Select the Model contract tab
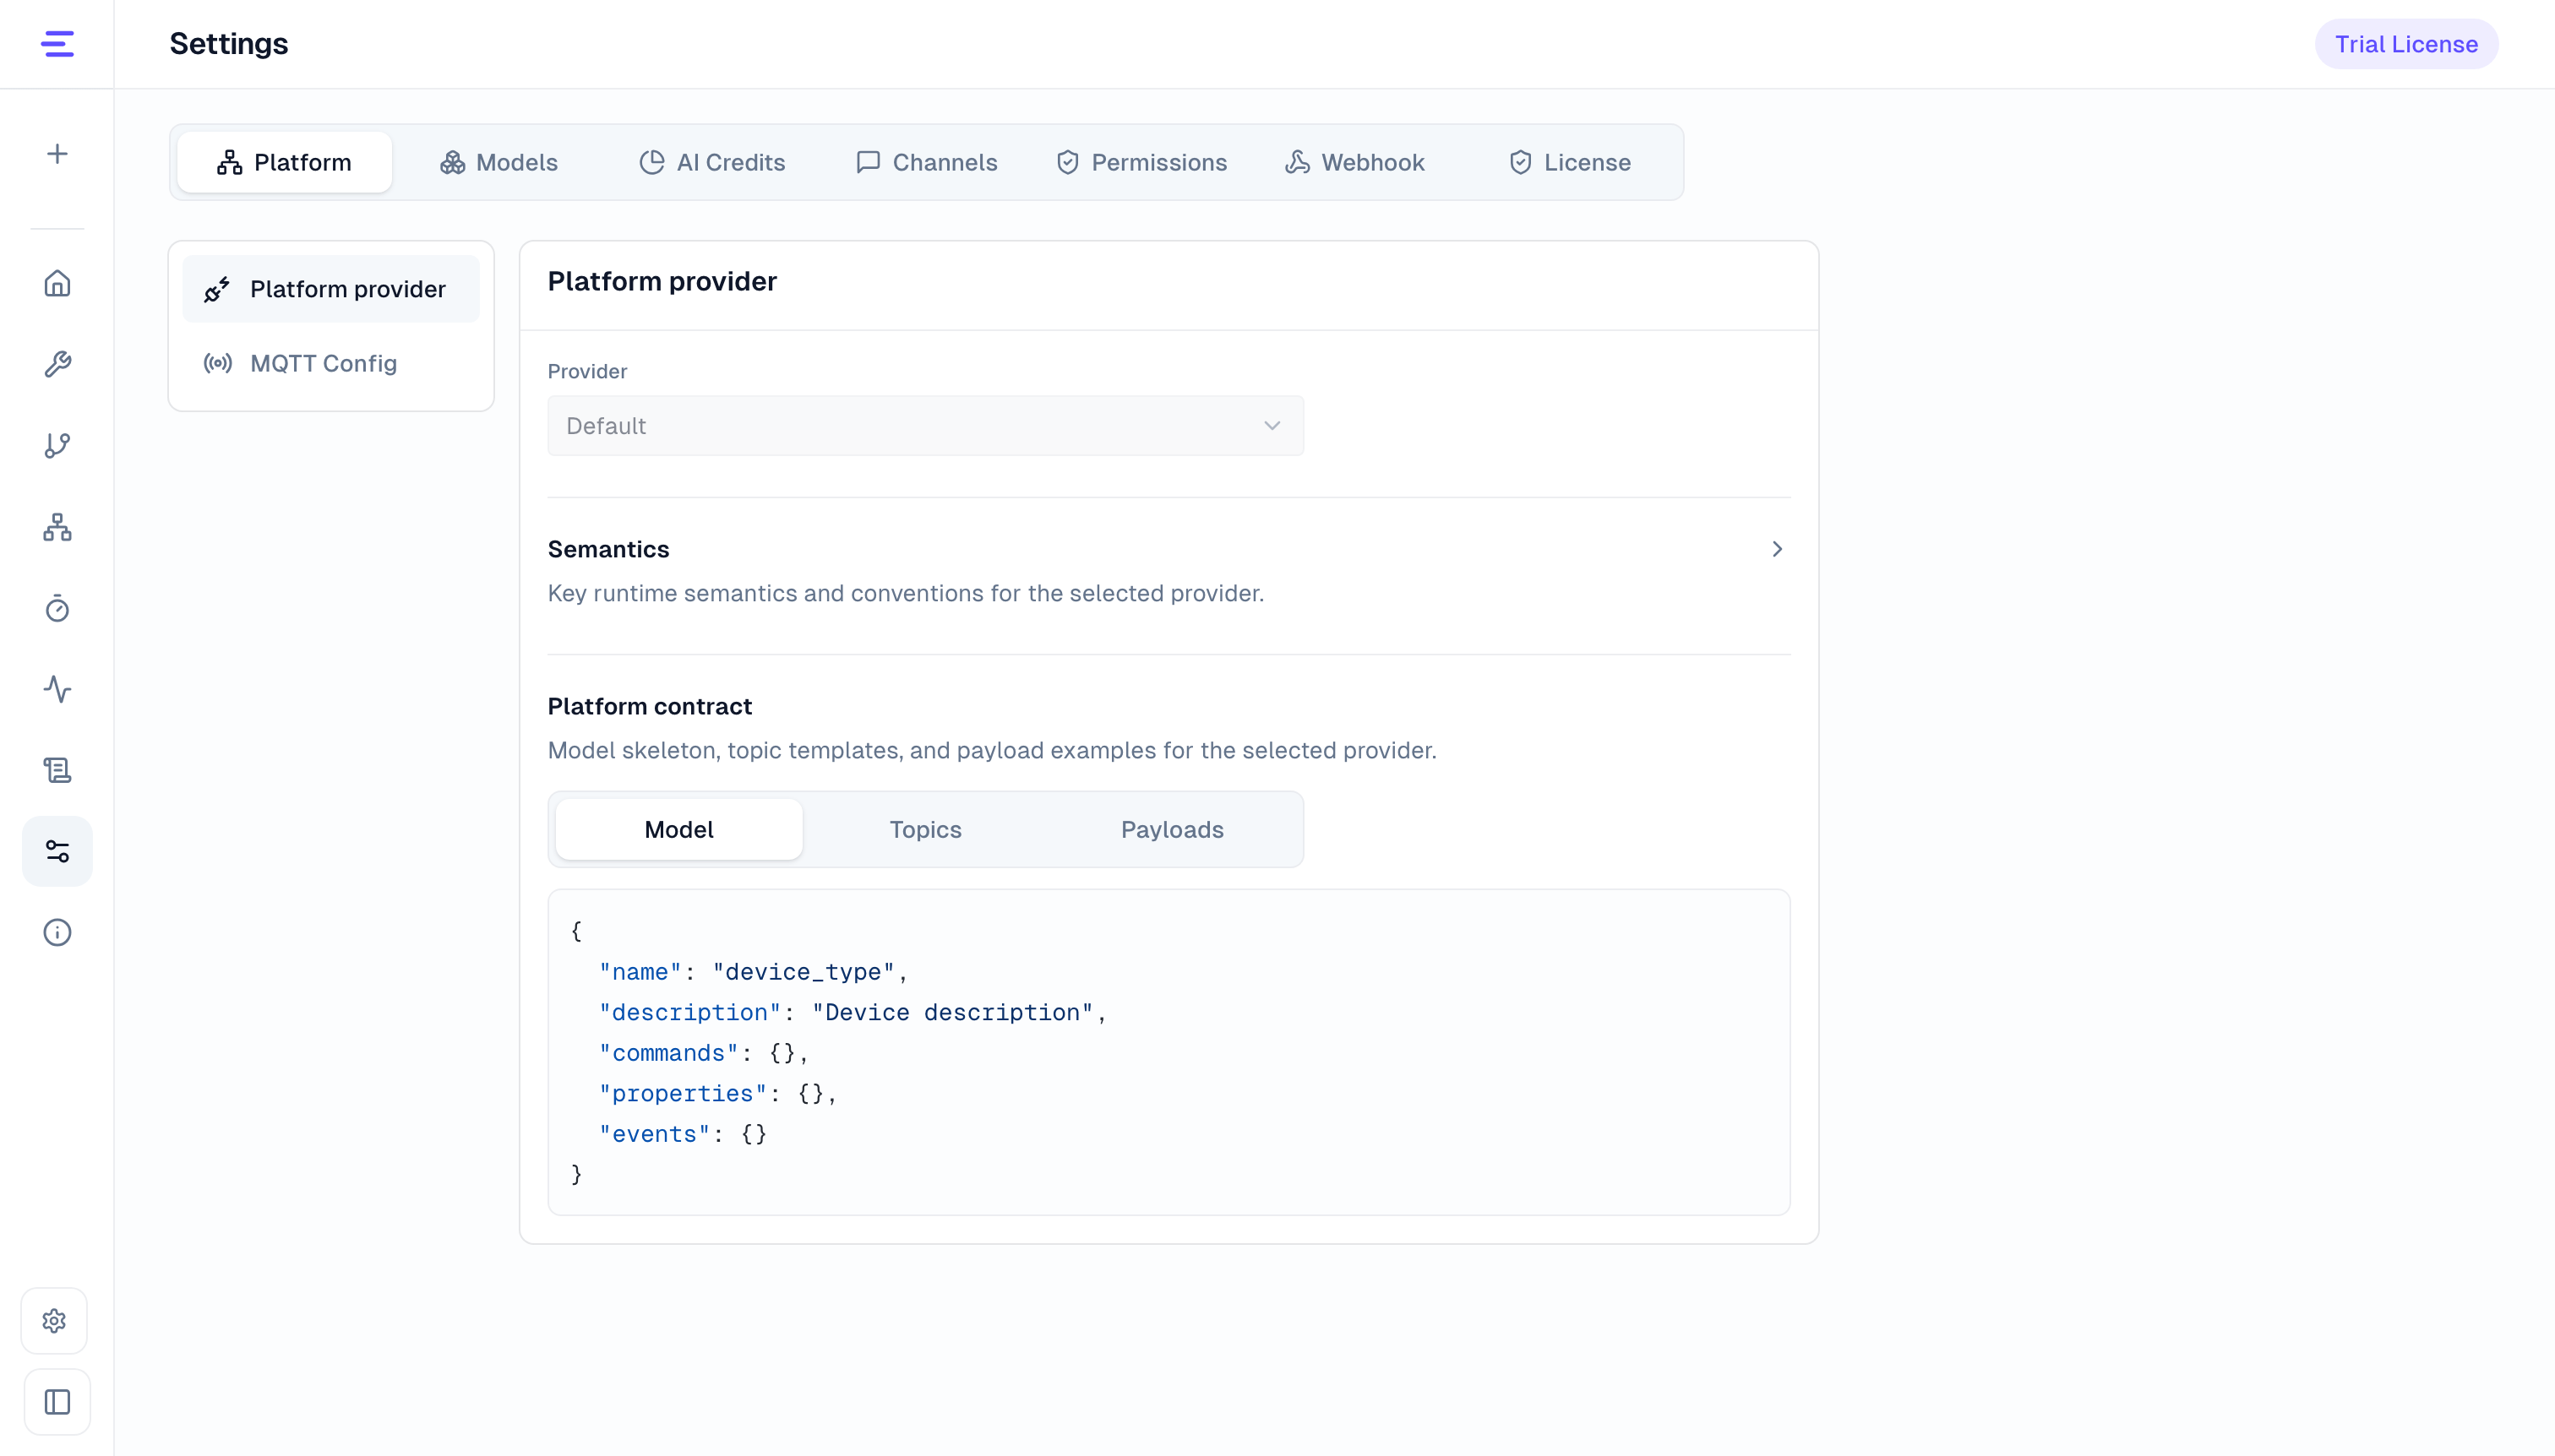This screenshot has width=2555, height=1456. click(x=679, y=829)
